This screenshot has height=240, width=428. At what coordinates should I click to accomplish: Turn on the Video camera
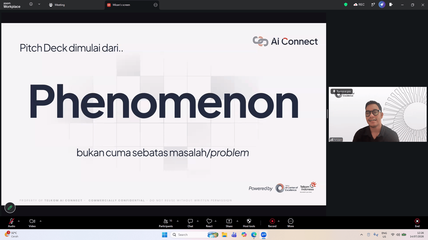[x=32, y=223]
